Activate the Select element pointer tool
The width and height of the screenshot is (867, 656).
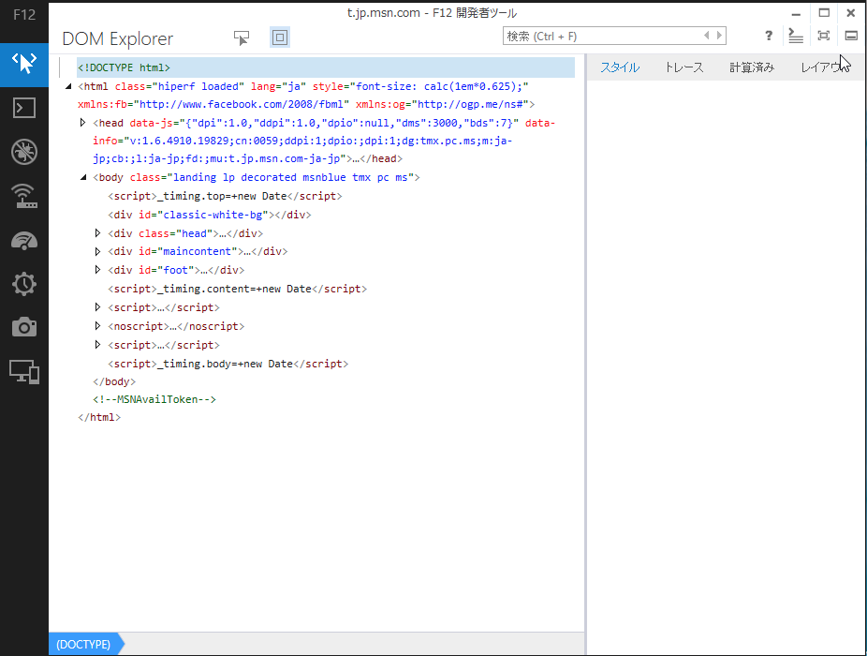click(242, 37)
